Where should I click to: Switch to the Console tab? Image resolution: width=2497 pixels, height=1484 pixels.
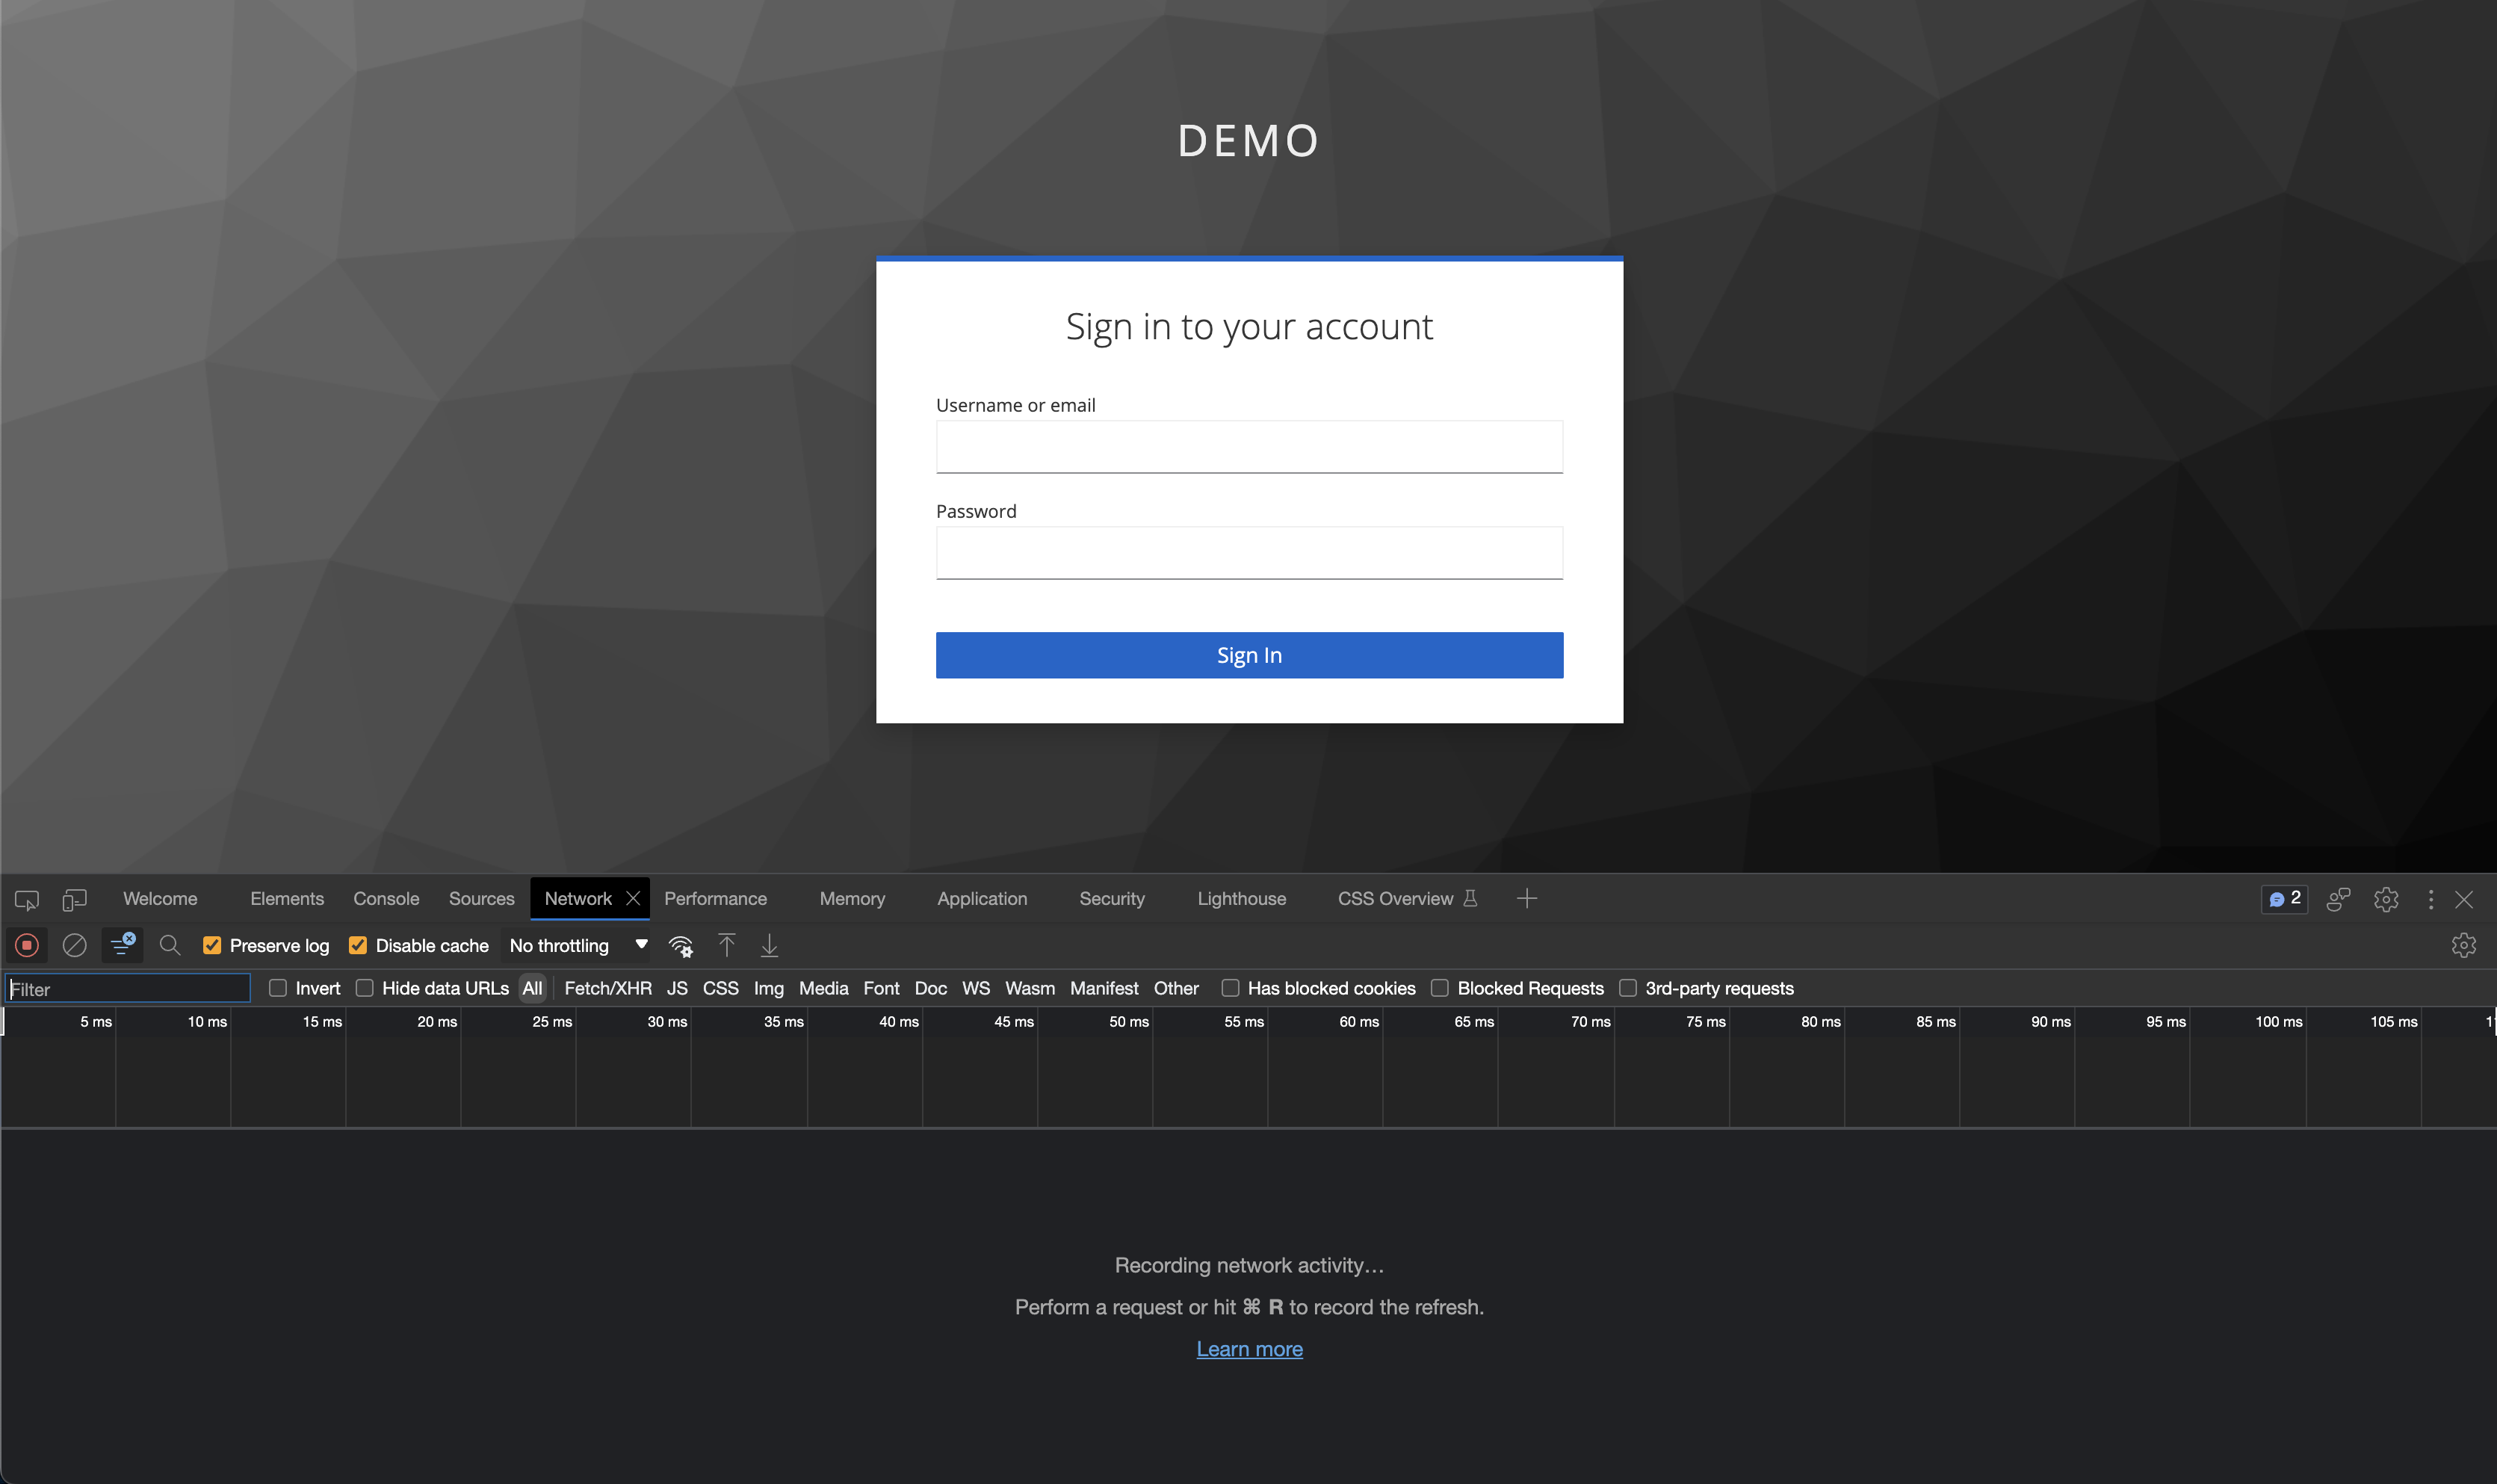click(x=386, y=899)
